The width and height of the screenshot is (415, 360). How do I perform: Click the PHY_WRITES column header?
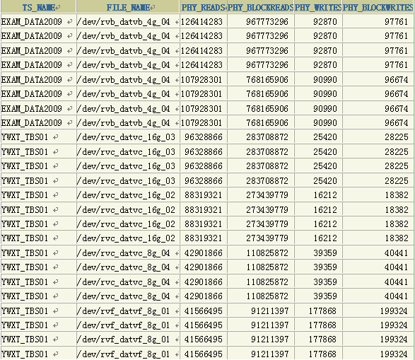pos(318,7)
